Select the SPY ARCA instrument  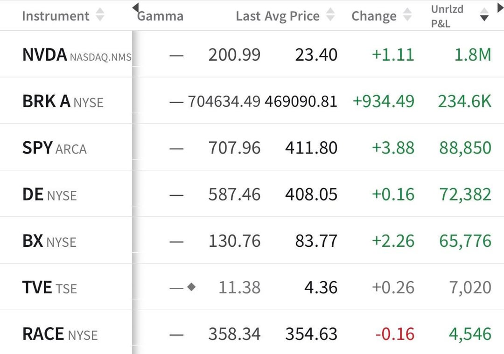coord(54,148)
